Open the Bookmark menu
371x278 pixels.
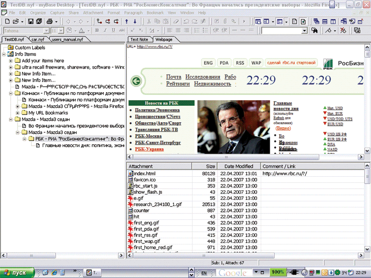pyautogui.click(x=155, y=13)
